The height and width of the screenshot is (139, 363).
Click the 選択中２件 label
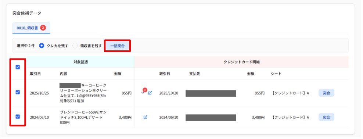26,46
